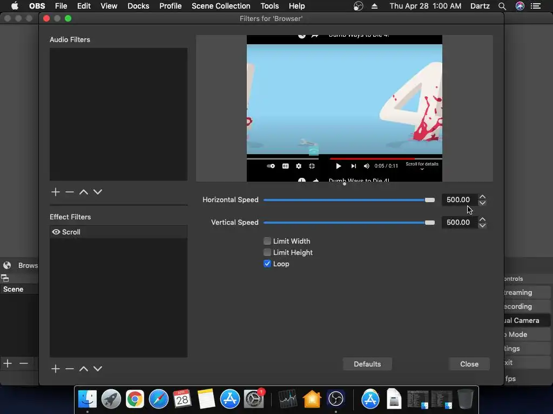Open the Profile menu
This screenshot has height=414, width=553.
pos(170,6)
